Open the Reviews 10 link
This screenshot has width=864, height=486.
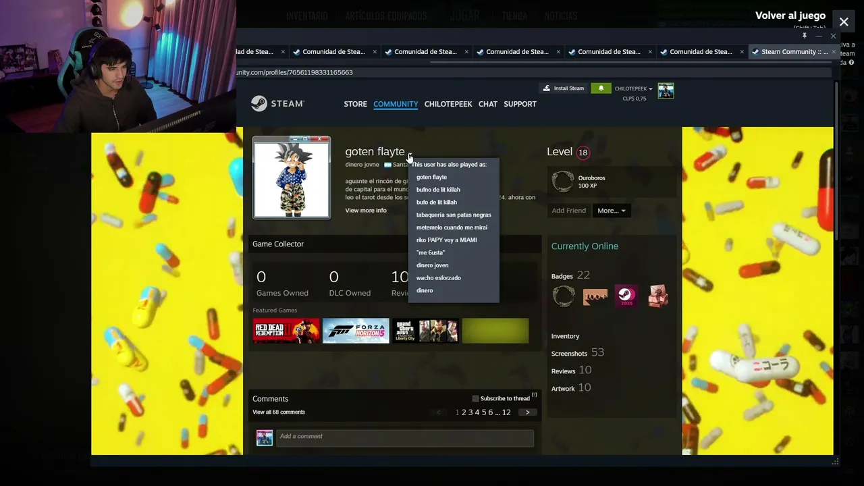[x=571, y=371]
